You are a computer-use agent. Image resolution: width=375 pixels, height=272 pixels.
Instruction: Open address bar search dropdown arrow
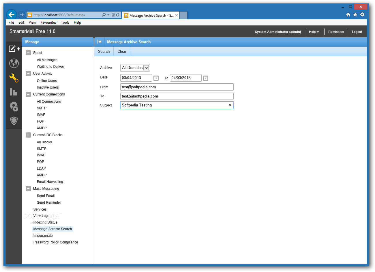tap(108, 15)
